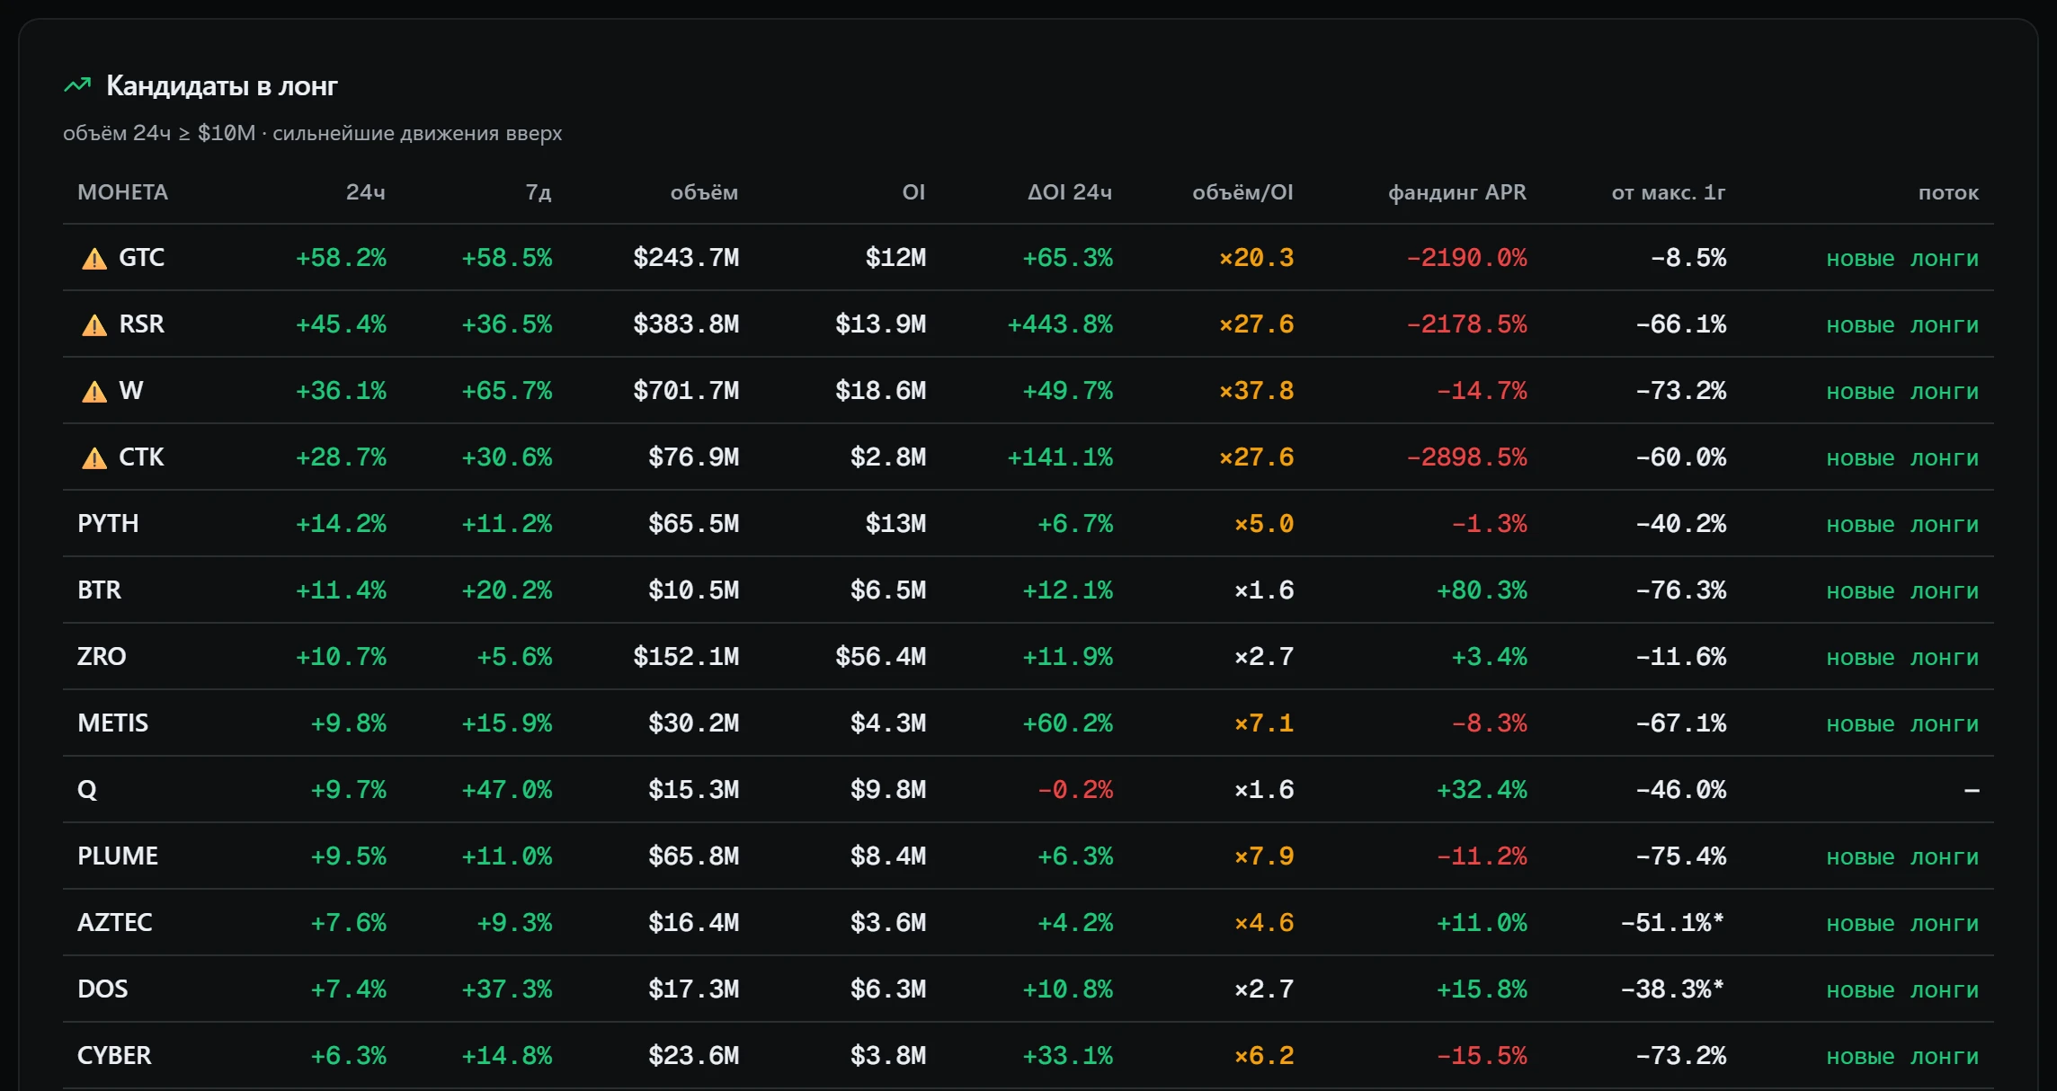The height and width of the screenshot is (1091, 2057).
Task: Click the Кандидаты в лонг heading
Action: [x=222, y=86]
